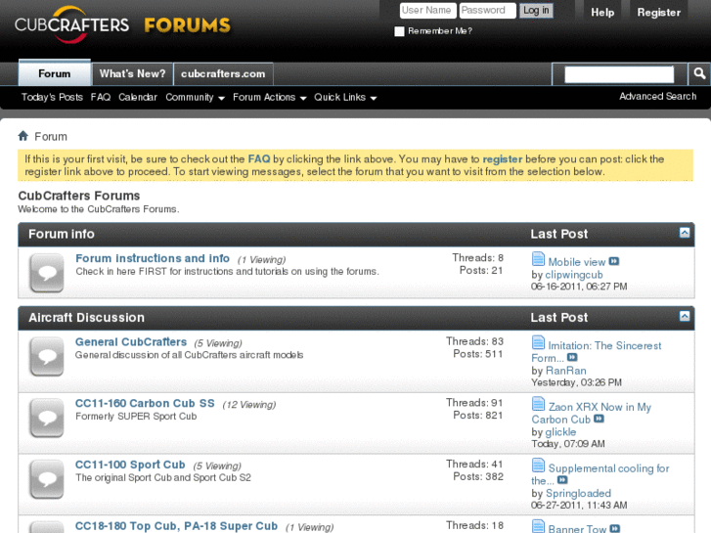Image resolution: width=711 pixels, height=533 pixels.
Task: Open CC18-180 Top Cub, PA-18 Super Cub forum
Action: click(176, 526)
